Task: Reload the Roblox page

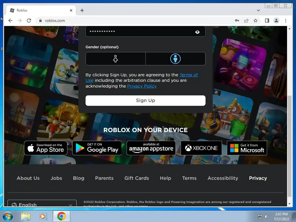Action: (x=29, y=21)
